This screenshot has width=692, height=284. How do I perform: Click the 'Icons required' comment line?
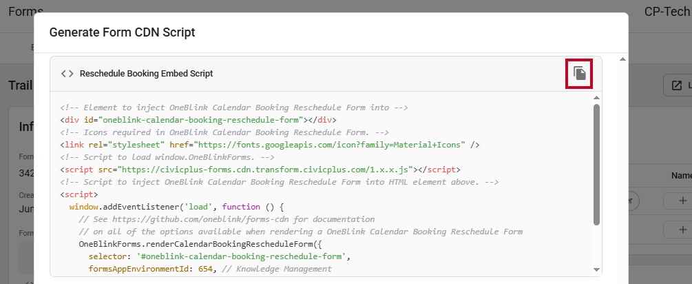click(224, 132)
